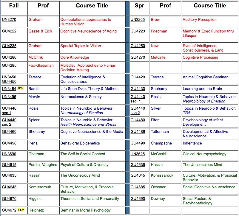Screen dimensions: 239x216
Task: Open the GU4672 Moral Psychology link
Action: pos(9,210)
